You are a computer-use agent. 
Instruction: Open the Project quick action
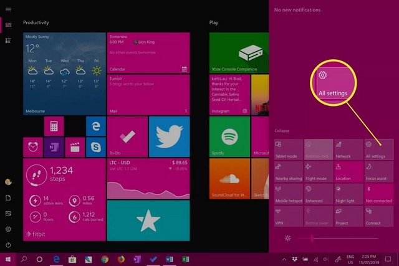click(x=349, y=216)
